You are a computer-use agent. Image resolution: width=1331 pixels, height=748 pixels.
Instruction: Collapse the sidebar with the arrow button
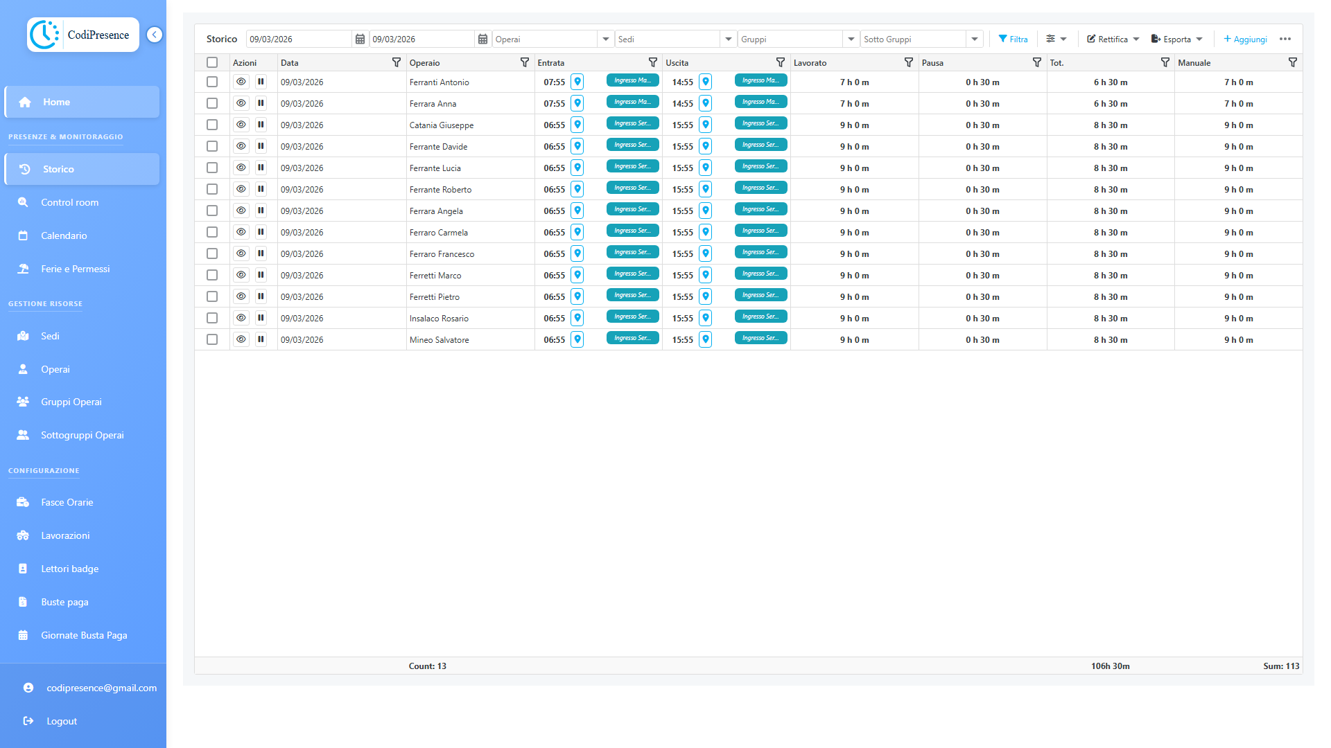point(155,35)
